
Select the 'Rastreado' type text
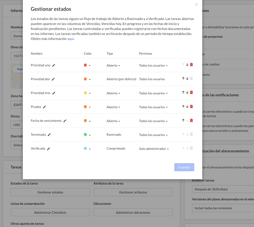[114, 135]
